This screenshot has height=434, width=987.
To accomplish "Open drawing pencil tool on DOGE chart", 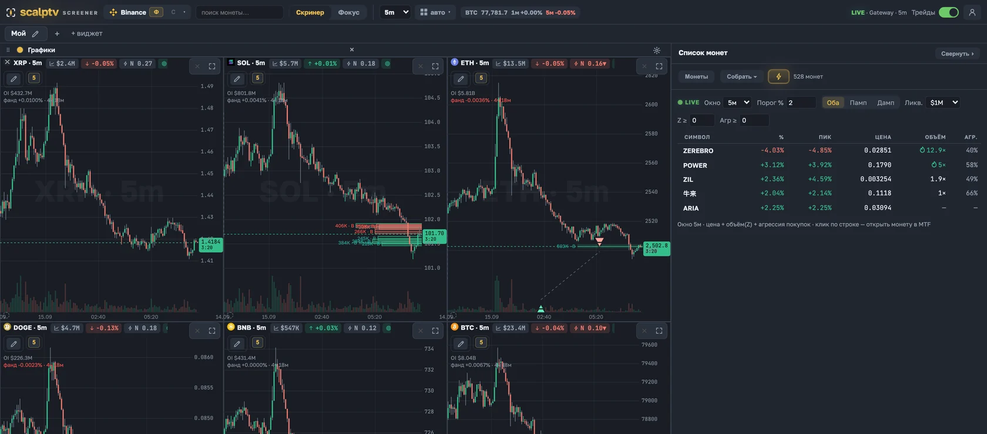I will 14,344.
